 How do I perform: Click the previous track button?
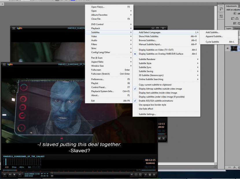pyautogui.click(x=5, y=174)
